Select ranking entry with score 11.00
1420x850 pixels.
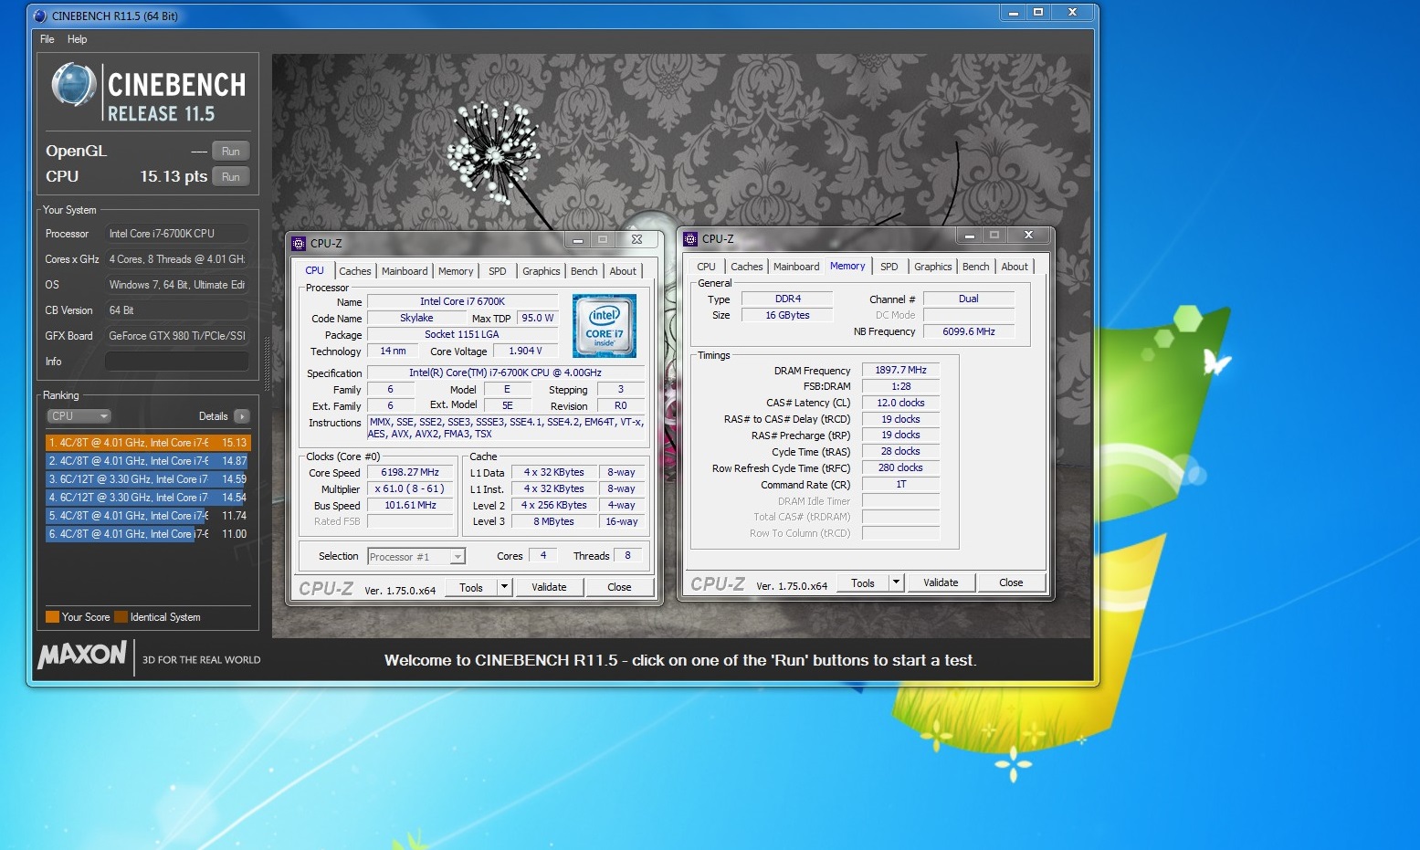[147, 534]
